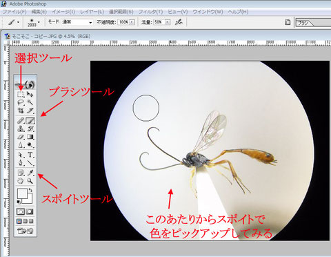Click the vertical ruler beside the canvas
331x257 pixels.
pyautogui.click(x=6, y=151)
